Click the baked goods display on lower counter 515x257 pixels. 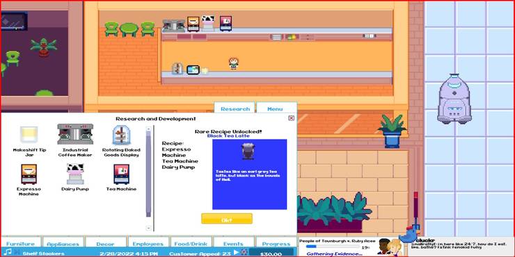(x=177, y=69)
